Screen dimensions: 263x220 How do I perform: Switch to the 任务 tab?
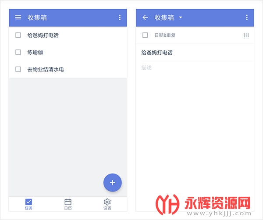coord(28,204)
